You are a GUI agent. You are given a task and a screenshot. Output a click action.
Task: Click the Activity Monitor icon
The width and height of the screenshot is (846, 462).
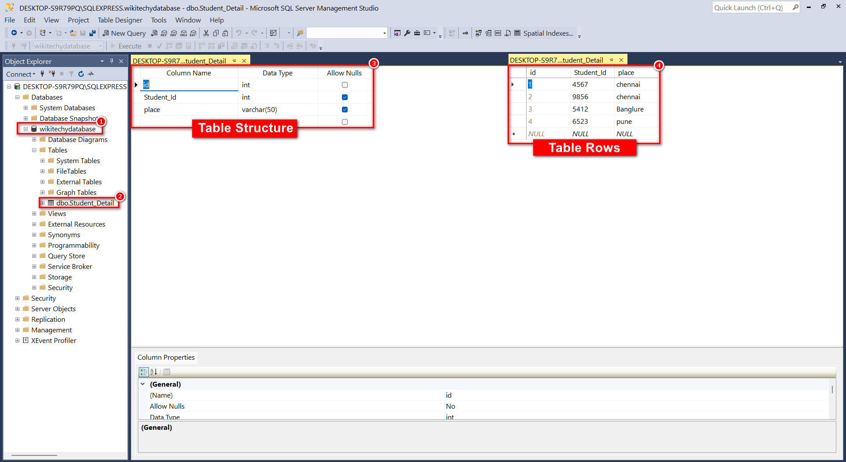tap(91, 74)
